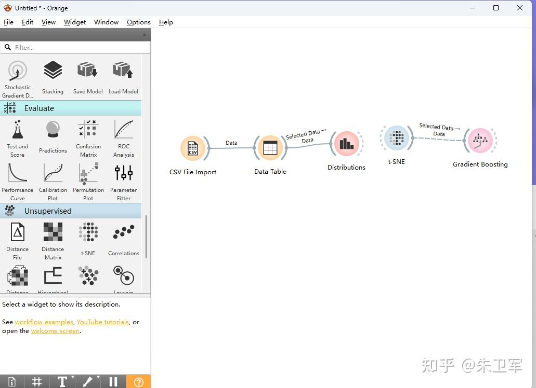536x388 pixels.
Task: Choose the Calibration Plot widget
Action: pos(53,182)
